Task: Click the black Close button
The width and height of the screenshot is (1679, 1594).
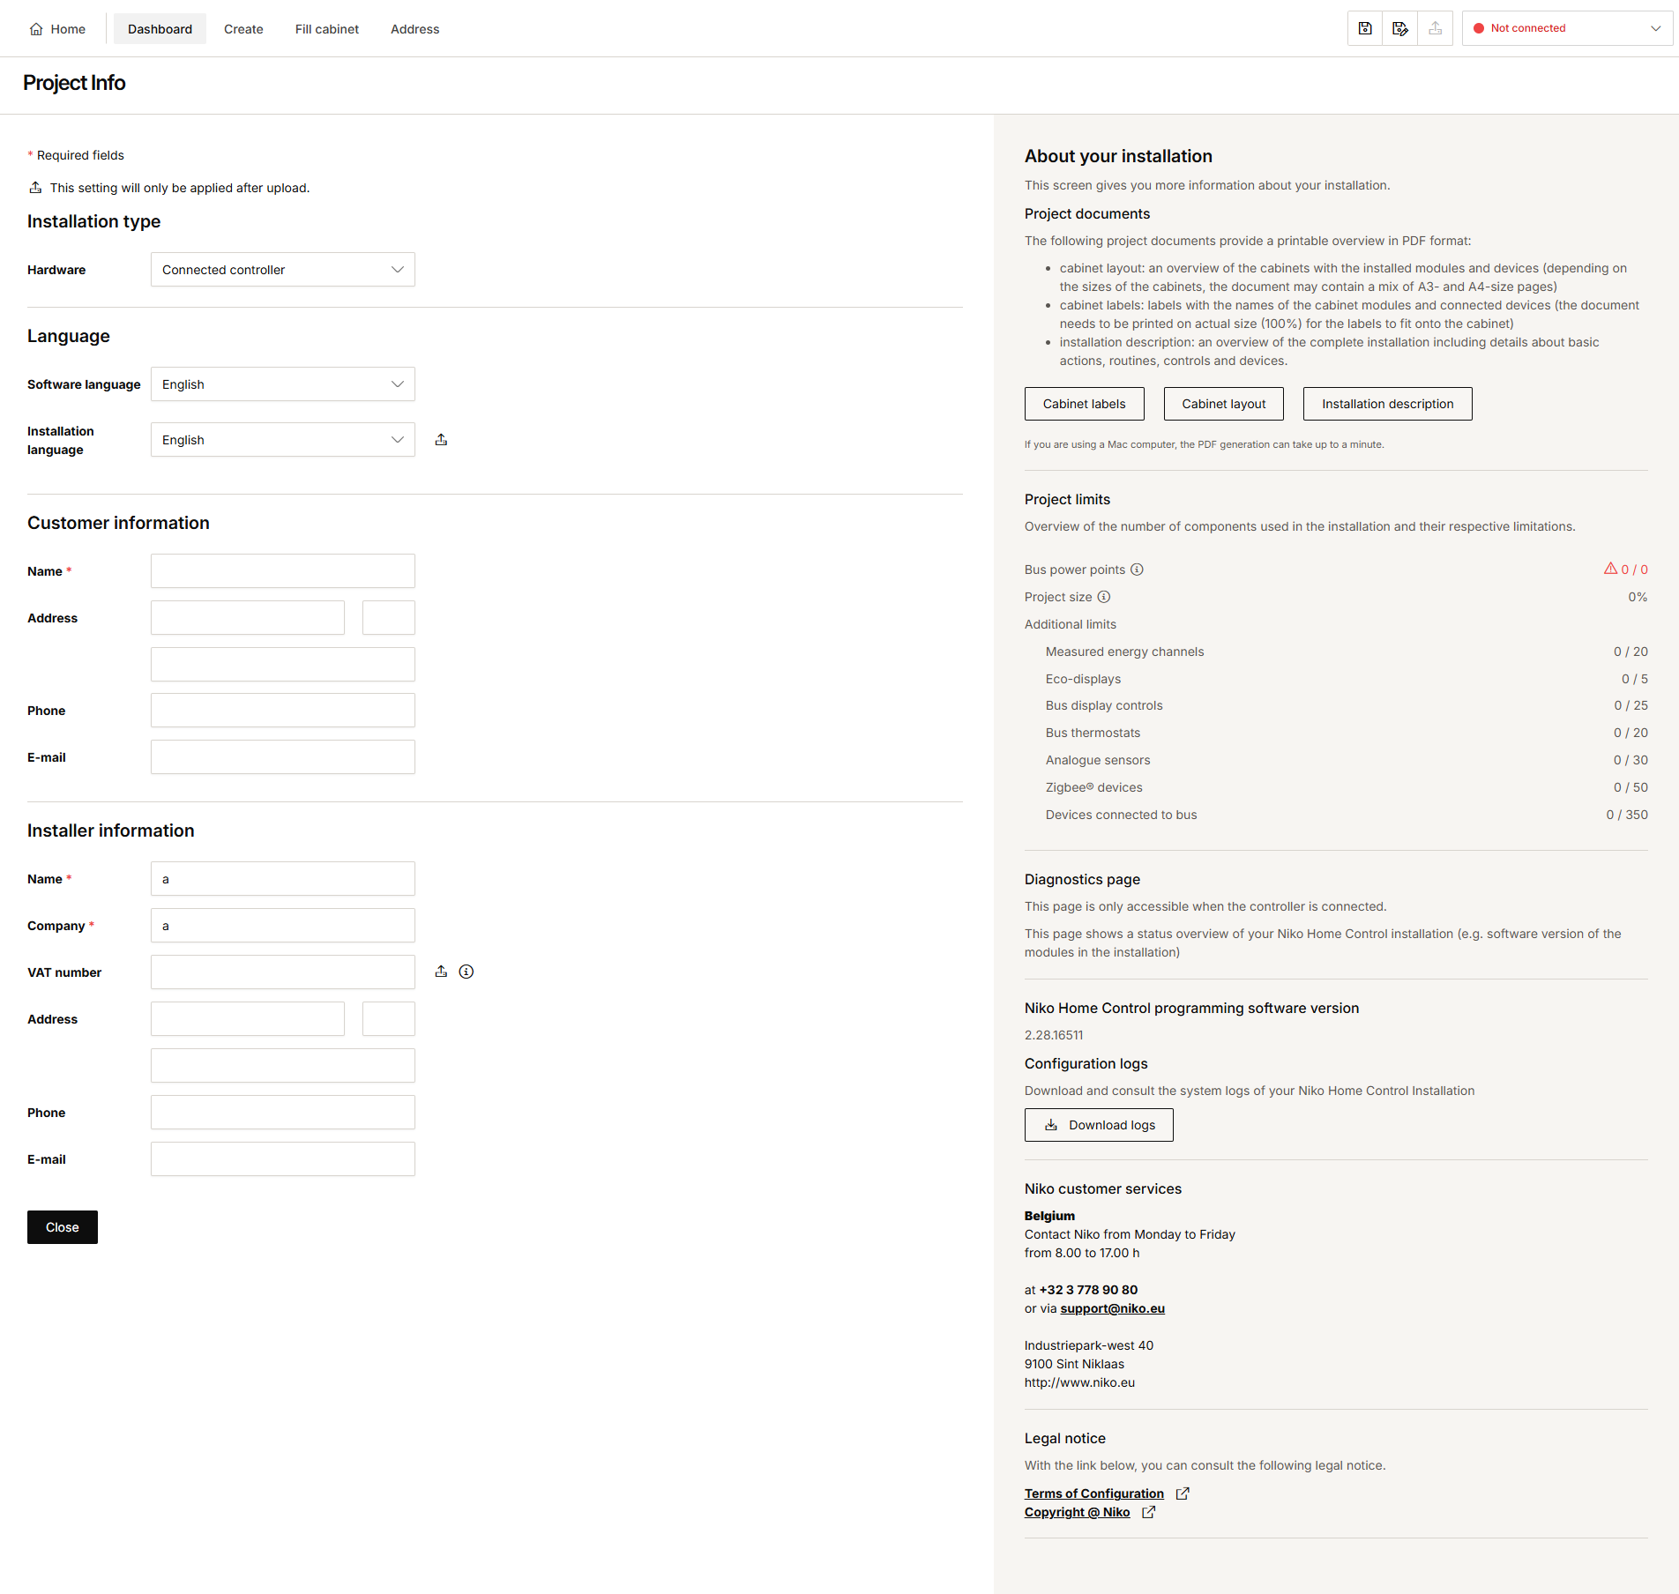Action: coord(63,1227)
